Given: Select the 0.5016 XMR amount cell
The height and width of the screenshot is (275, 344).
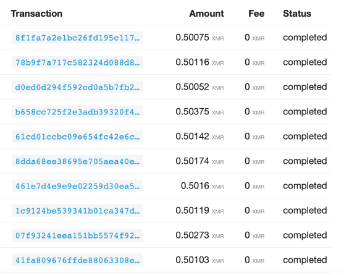Looking at the screenshot, I should [203, 186].
